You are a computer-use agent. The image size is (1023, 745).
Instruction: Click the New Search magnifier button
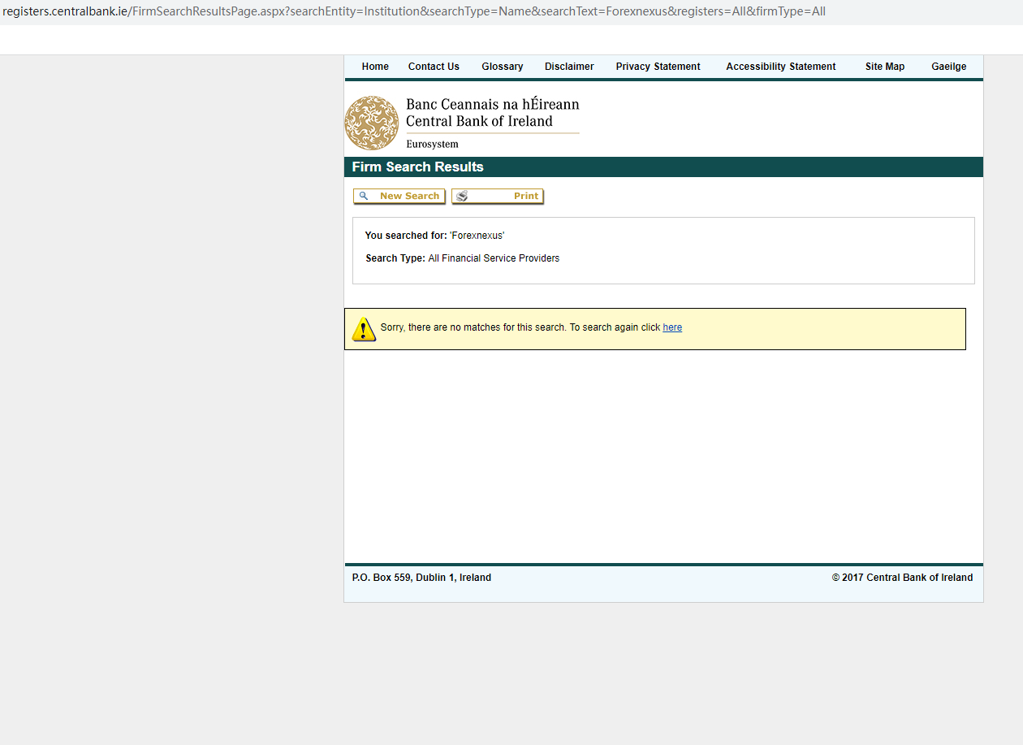[x=399, y=197]
